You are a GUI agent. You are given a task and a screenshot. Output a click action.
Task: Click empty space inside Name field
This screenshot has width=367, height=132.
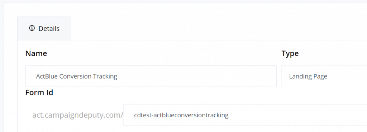[197, 76]
